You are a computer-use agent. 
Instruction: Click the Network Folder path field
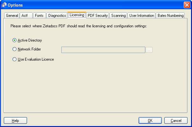pos(103,50)
